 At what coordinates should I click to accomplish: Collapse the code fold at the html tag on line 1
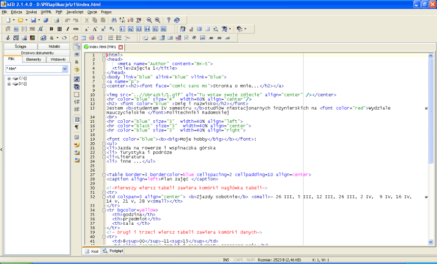click(x=104, y=55)
